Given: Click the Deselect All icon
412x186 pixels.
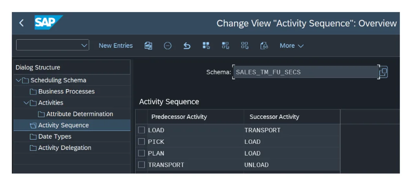Looking at the screenshot, I should pos(245,46).
